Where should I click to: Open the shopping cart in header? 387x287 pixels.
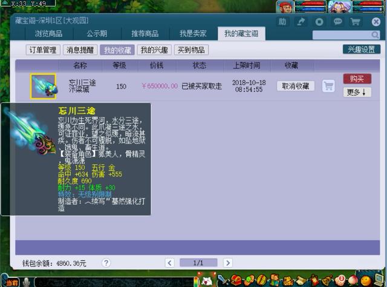click(356, 21)
